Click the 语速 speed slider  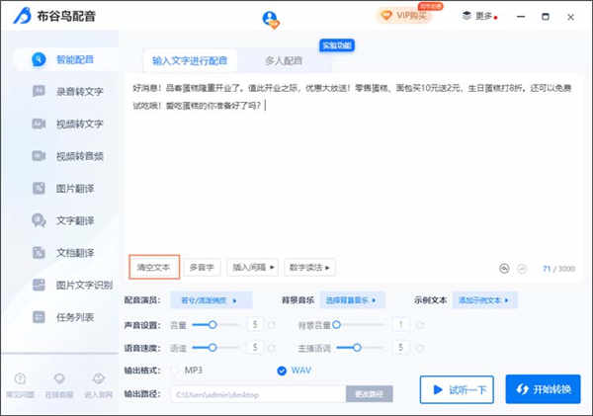click(x=215, y=347)
